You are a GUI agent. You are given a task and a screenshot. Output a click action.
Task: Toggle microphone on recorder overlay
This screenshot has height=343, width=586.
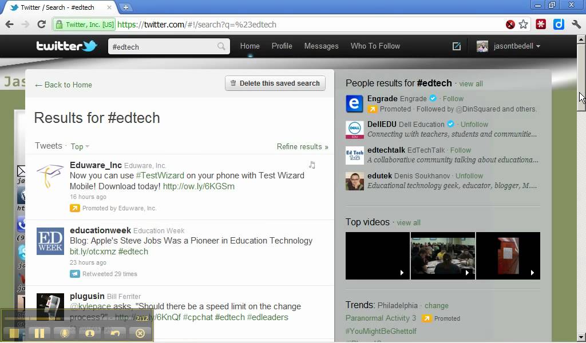pyautogui.click(x=65, y=333)
